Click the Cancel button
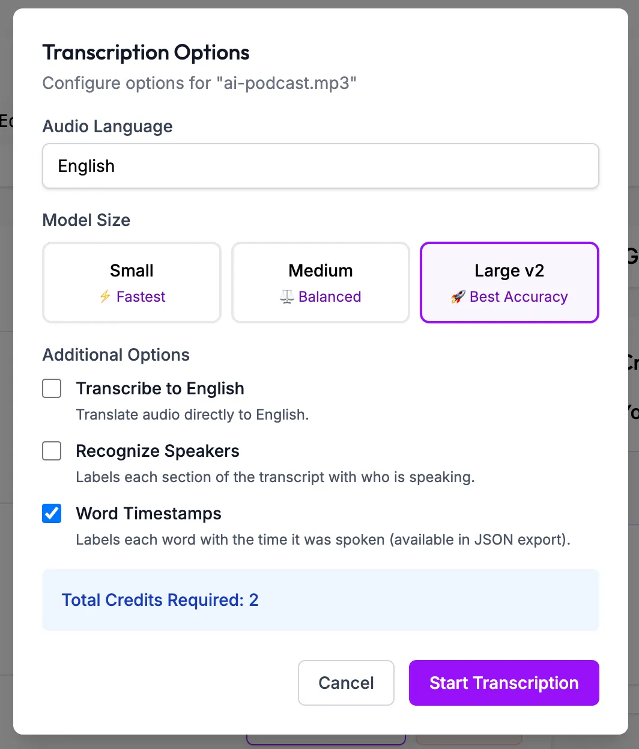The image size is (639, 749). (346, 683)
